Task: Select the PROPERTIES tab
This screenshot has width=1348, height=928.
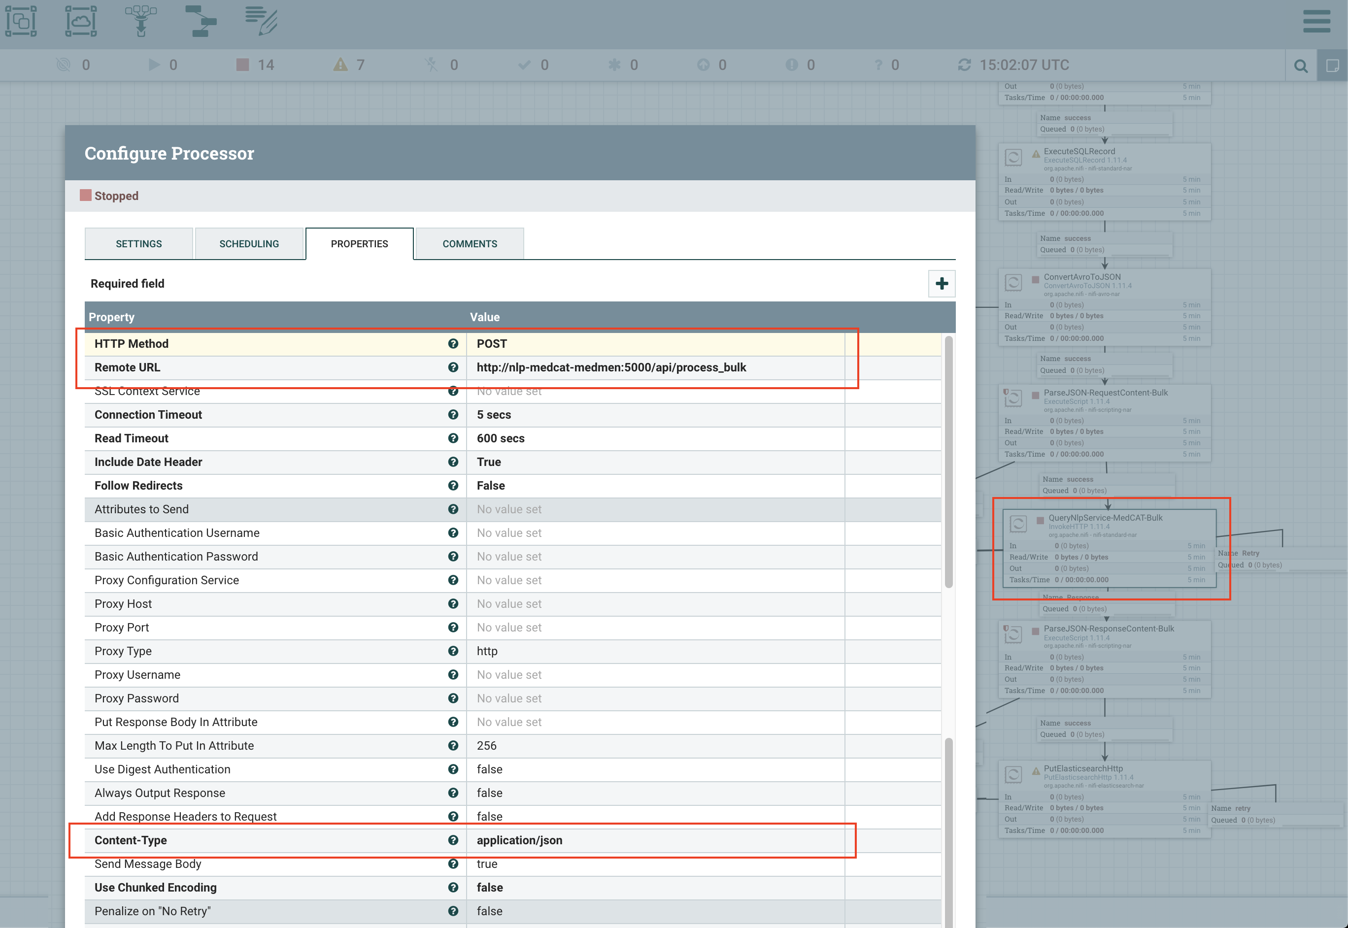Action: tap(359, 244)
